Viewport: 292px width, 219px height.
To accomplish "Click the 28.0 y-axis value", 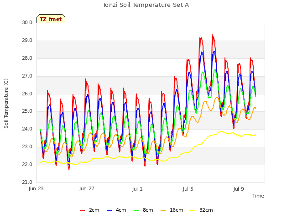I will (x=27, y=58).
